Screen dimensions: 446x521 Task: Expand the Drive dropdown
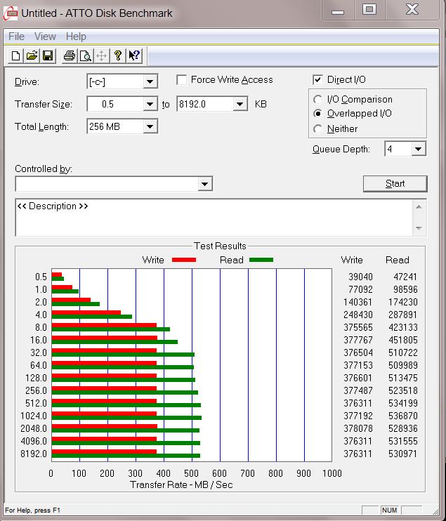point(150,81)
